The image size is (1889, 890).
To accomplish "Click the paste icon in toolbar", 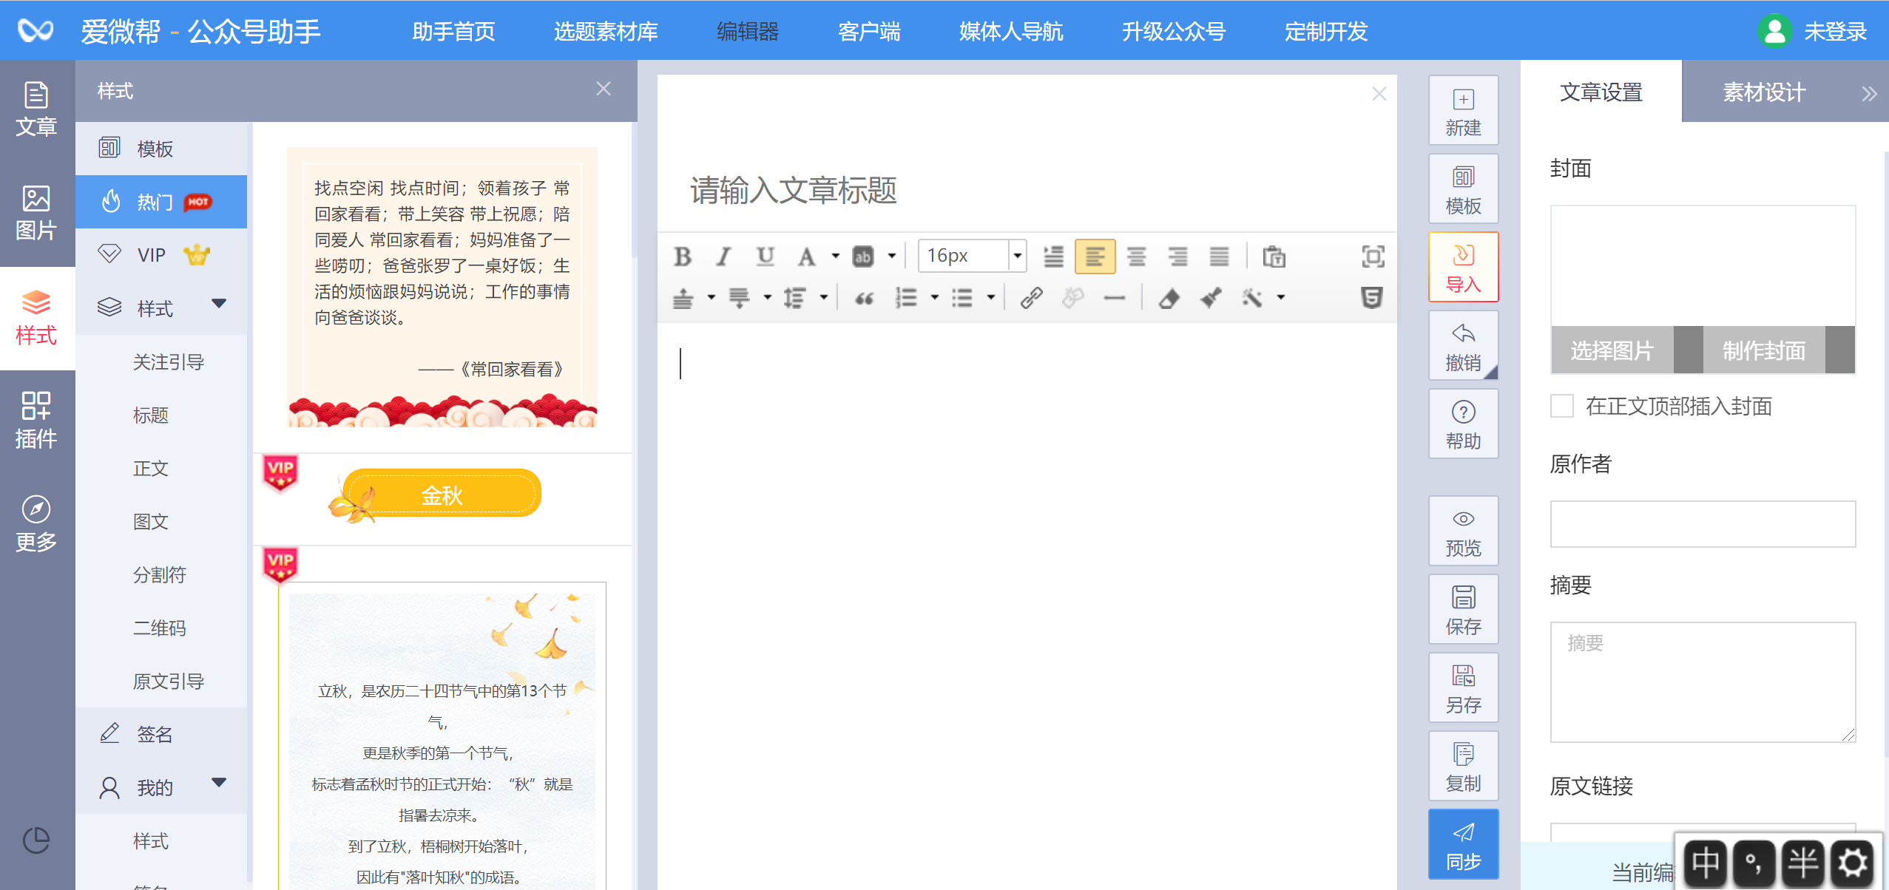I will coord(1274,257).
